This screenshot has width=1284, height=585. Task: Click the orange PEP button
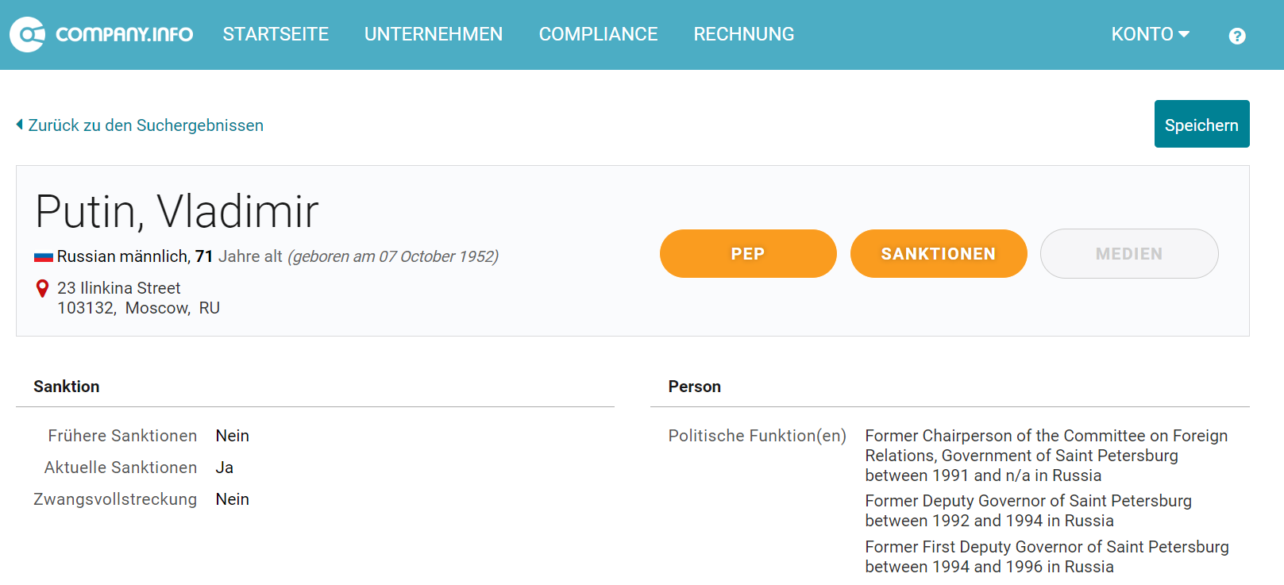(748, 254)
